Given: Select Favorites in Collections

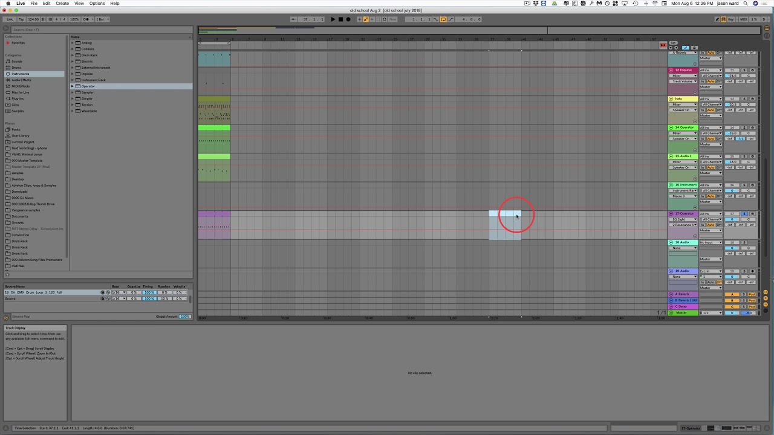Looking at the screenshot, I should click(x=18, y=43).
